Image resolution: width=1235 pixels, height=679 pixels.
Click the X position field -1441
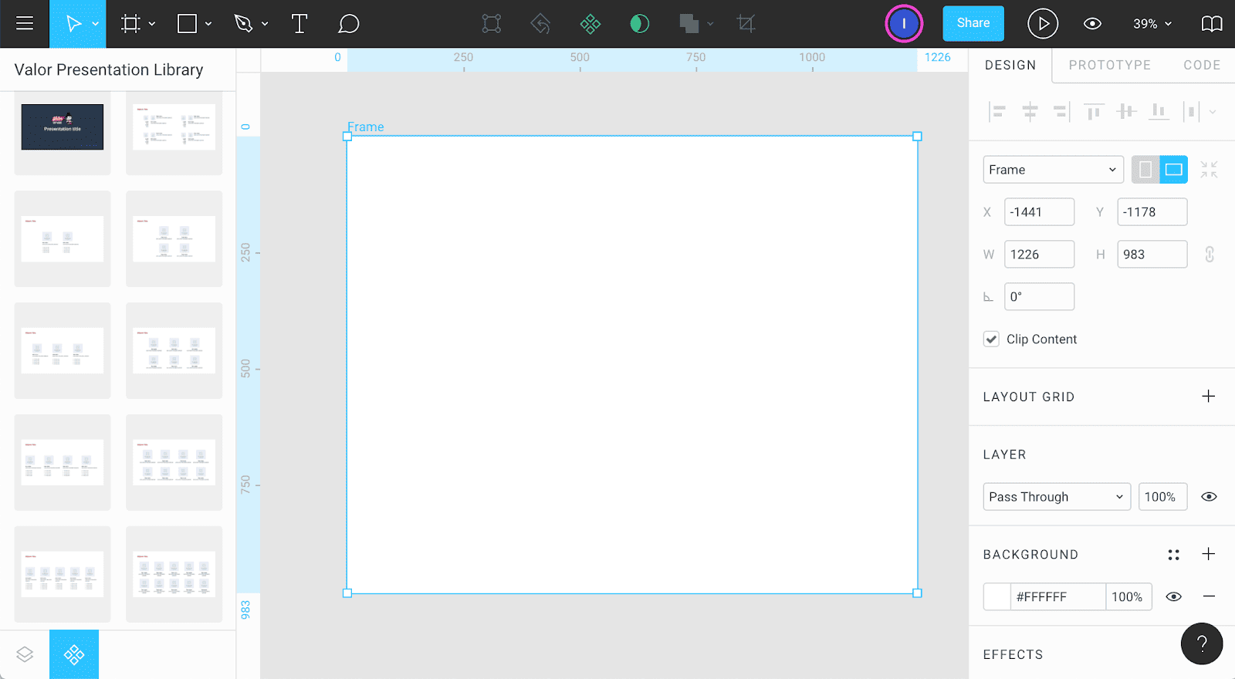pyautogui.click(x=1039, y=212)
